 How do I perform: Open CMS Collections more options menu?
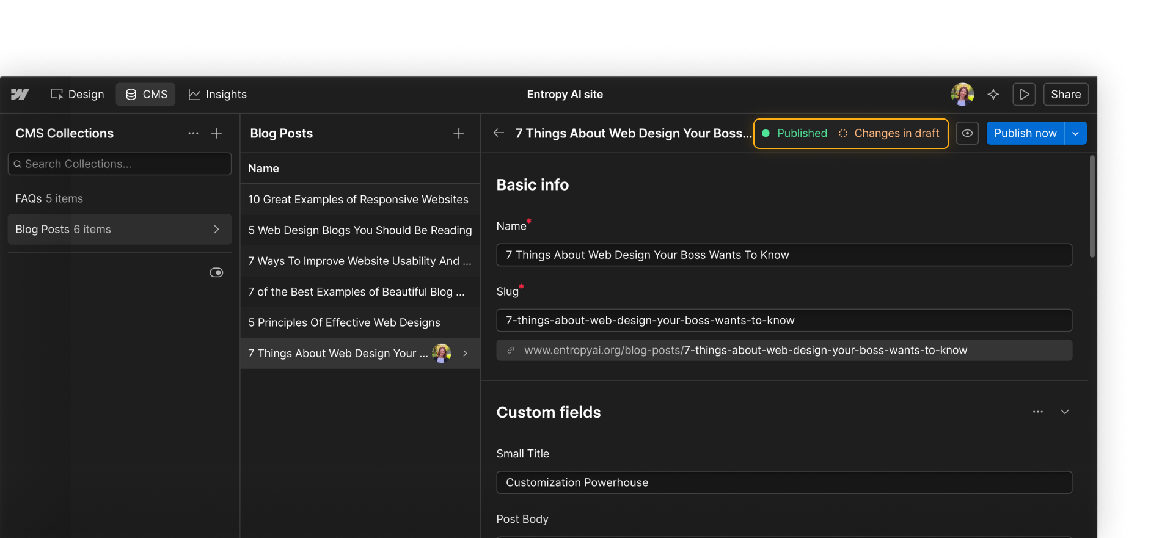193,133
